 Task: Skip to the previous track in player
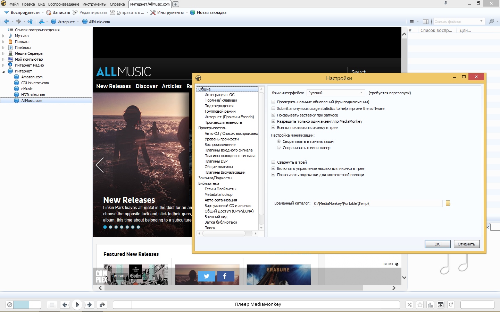click(65, 305)
